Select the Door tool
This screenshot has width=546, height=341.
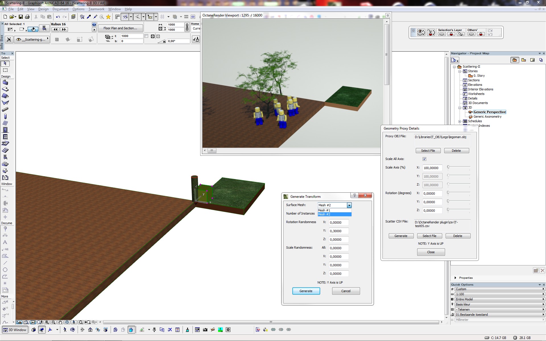click(5, 130)
